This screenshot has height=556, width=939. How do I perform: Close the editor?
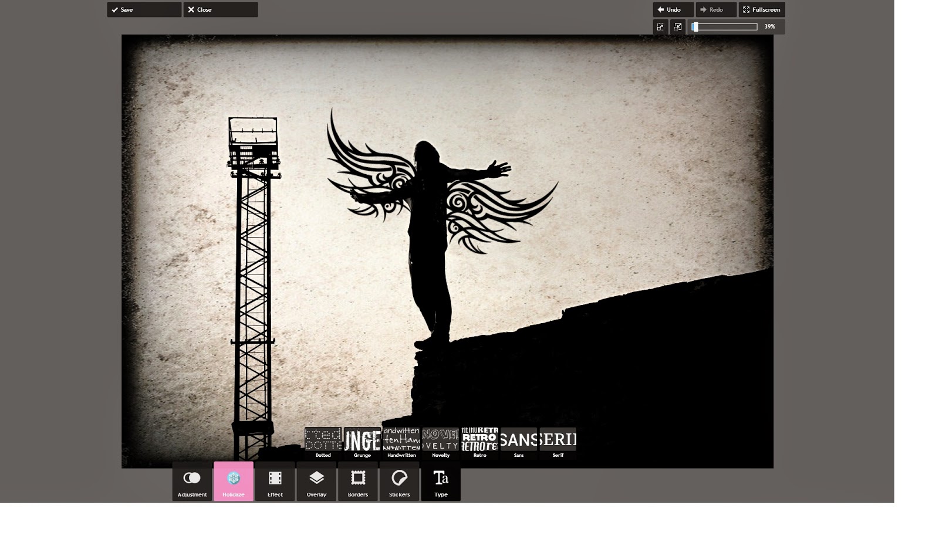click(x=221, y=9)
